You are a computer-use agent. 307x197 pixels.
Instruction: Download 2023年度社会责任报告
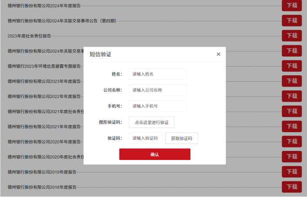[292, 36]
